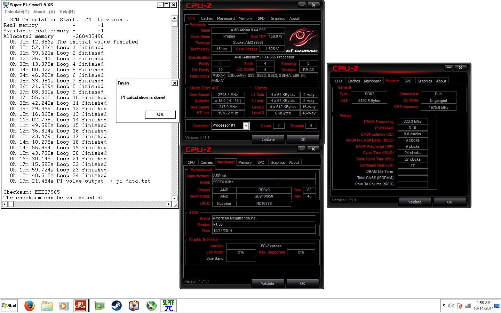
Task: Select SPD tab in Memory CPU-Z window
Action: 408,81
